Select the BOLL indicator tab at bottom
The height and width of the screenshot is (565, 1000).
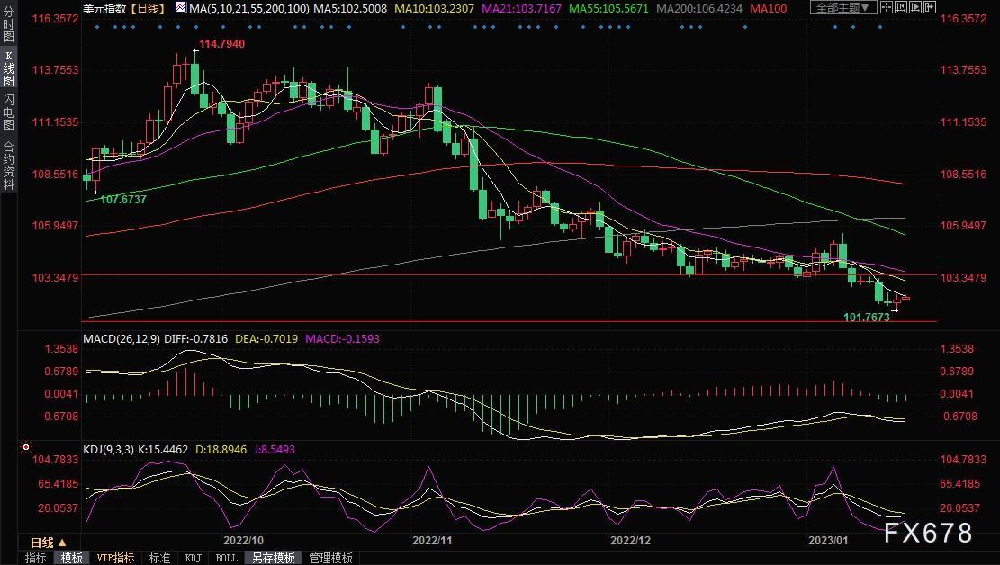226,558
